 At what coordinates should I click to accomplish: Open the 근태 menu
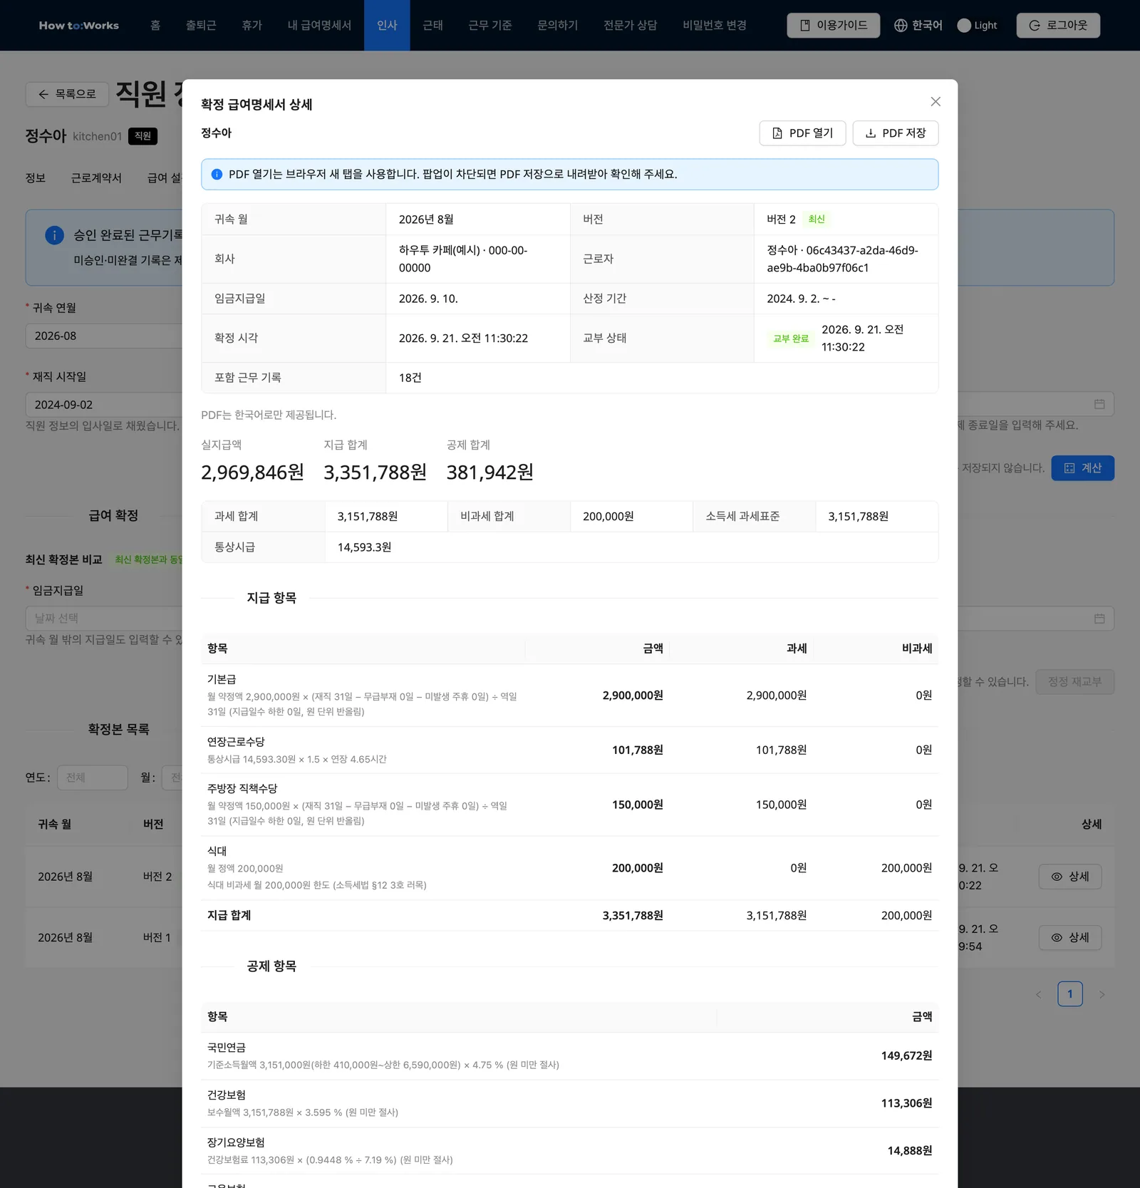coord(432,26)
